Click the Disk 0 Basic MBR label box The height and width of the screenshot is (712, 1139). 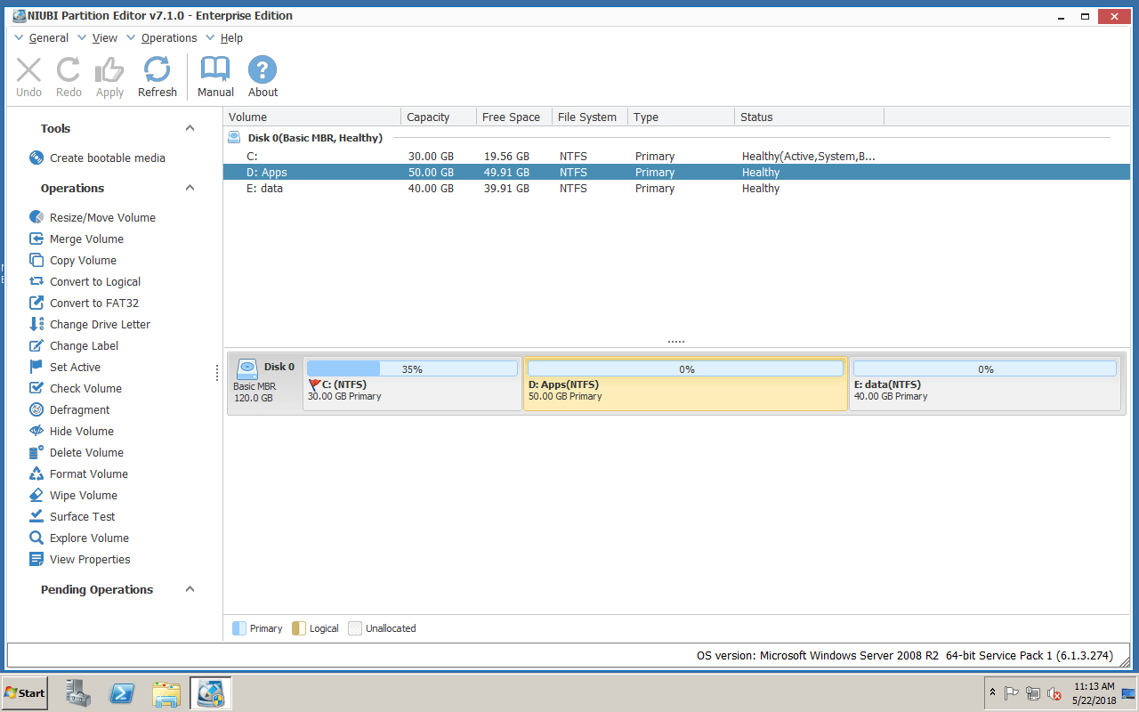click(264, 384)
